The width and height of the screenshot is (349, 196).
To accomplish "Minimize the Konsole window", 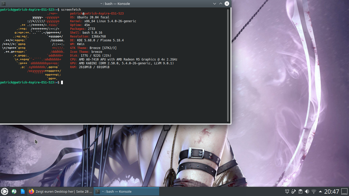I will pos(215,4).
